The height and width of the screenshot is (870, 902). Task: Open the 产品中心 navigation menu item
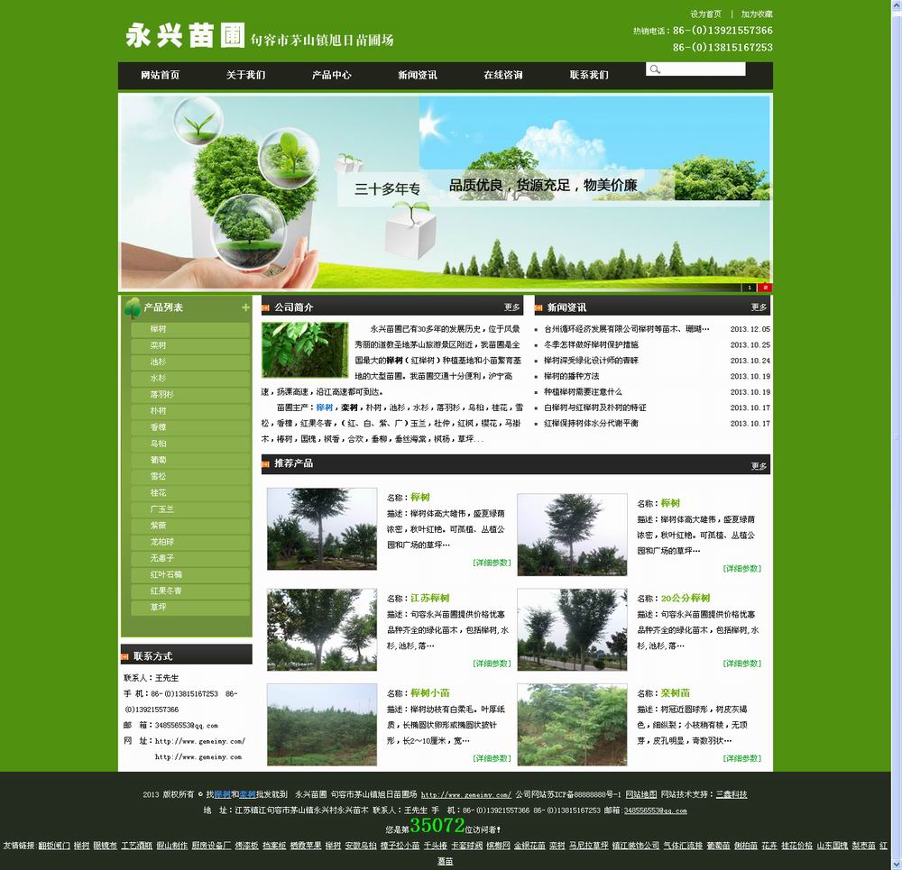(x=331, y=75)
